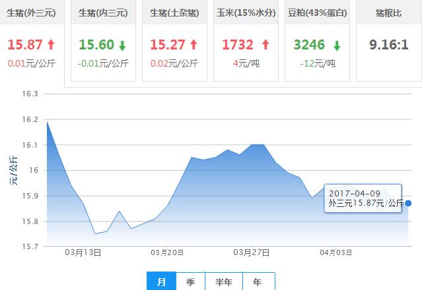422x290 pixels.
Task: Switch chart range to 季 quarter
Action: (x=190, y=281)
